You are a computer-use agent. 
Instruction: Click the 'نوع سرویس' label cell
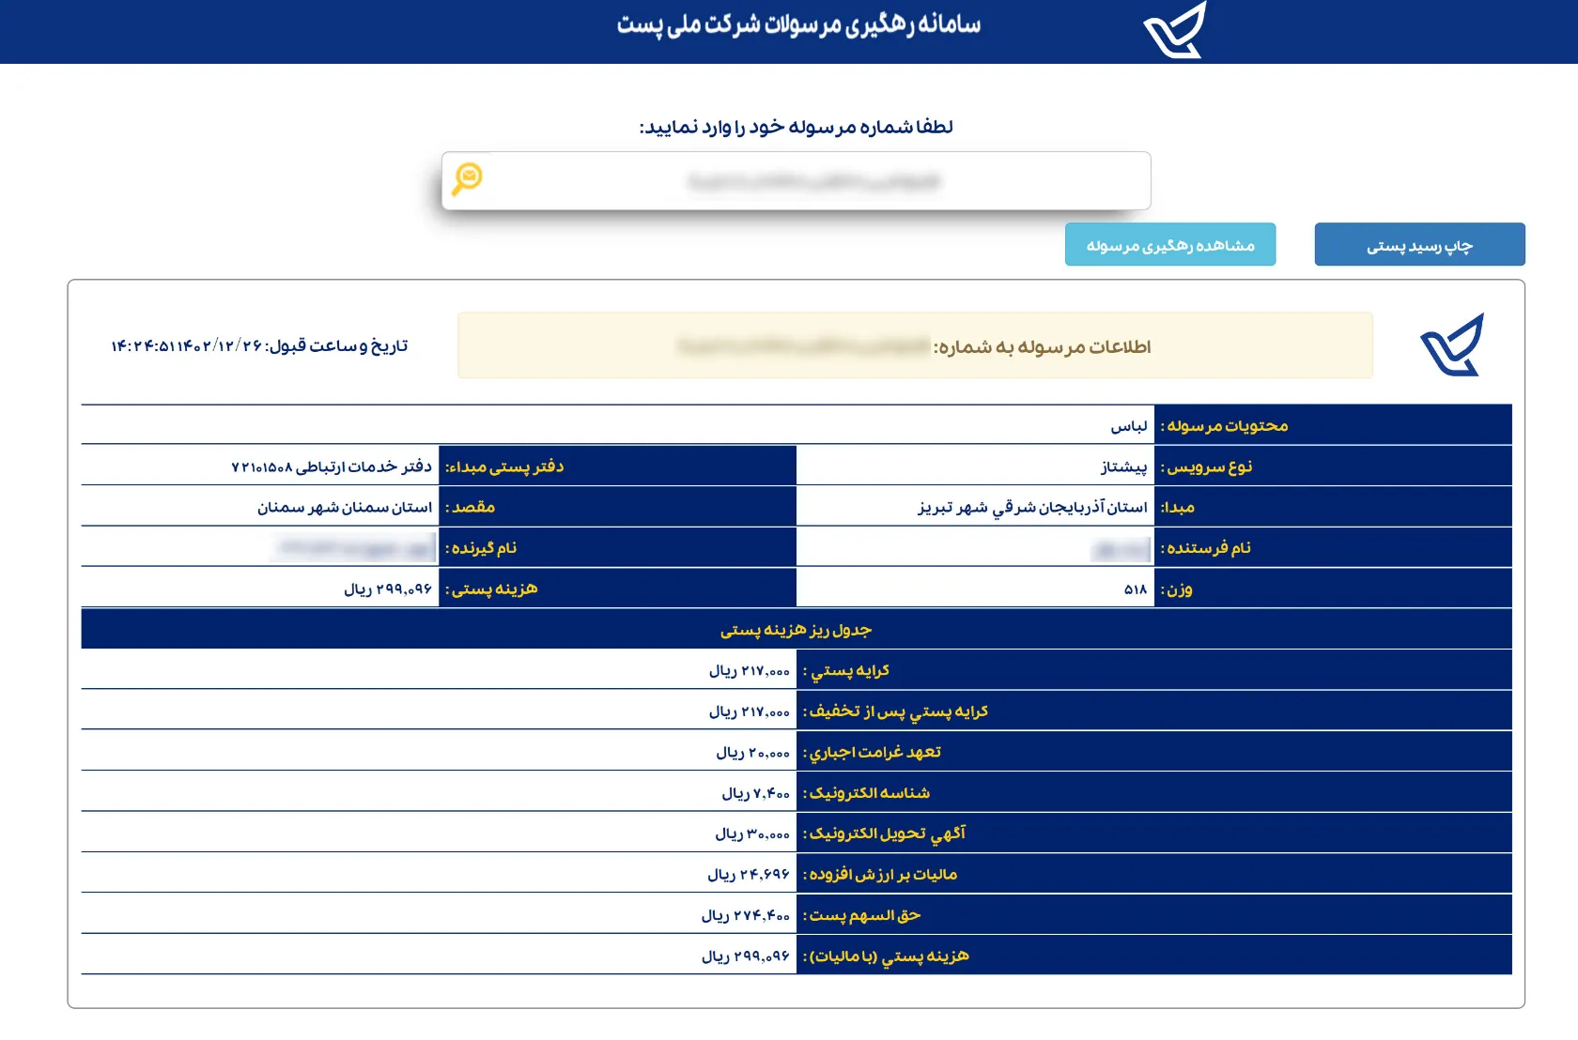pos(1333,466)
